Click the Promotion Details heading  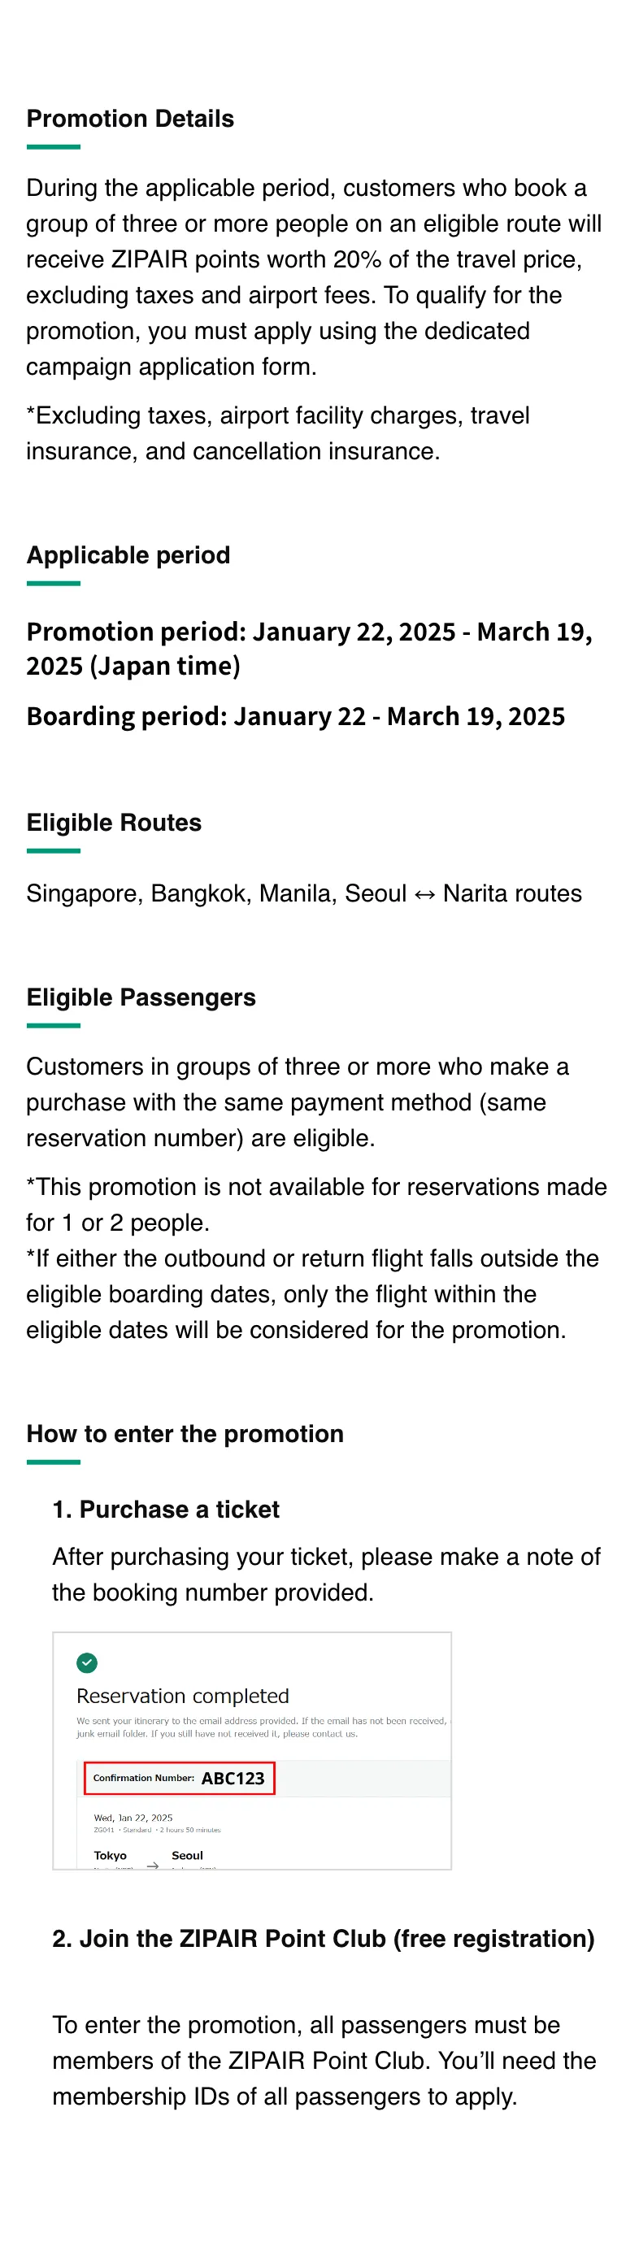(x=130, y=119)
